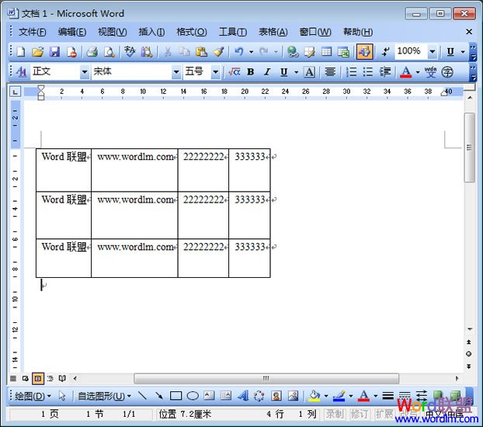The width and height of the screenshot is (483, 427).
Task: Toggle the 修订 track changes indicator
Action: 360,414
